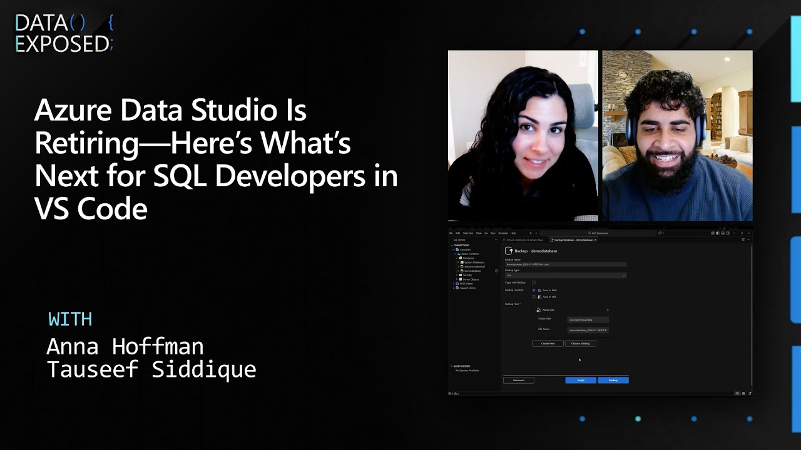Click the blue Backup button
The width and height of the screenshot is (801, 450).
pyautogui.click(x=613, y=380)
